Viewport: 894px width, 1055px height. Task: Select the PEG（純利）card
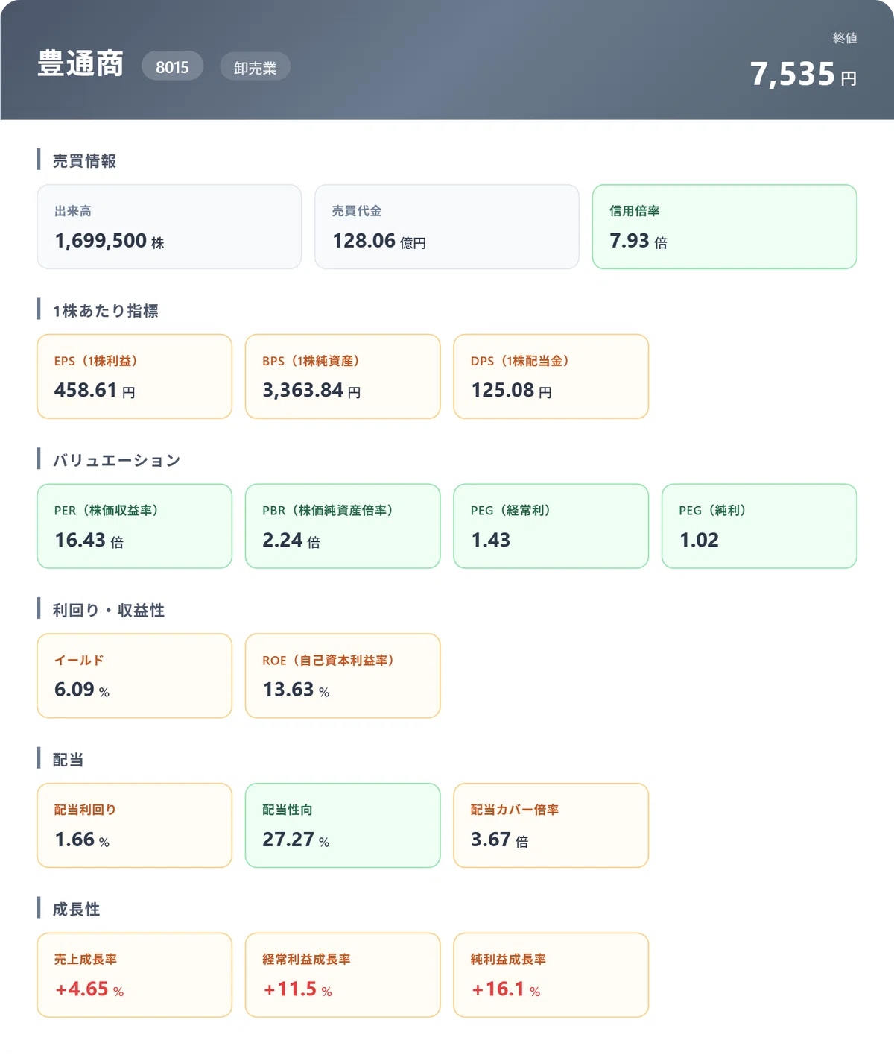click(x=759, y=526)
